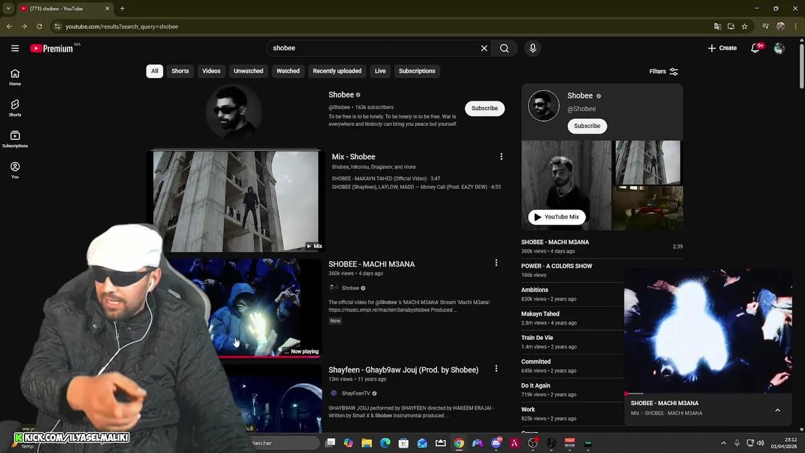This screenshot has width=805, height=453.
Task: Select the All filter chip
Action: pyautogui.click(x=154, y=71)
